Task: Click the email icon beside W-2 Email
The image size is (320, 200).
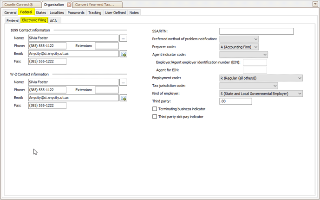Action: (x=124, y=98)
